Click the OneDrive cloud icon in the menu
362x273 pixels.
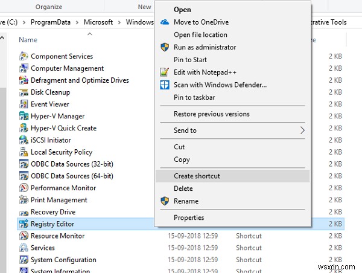[165, 22]
